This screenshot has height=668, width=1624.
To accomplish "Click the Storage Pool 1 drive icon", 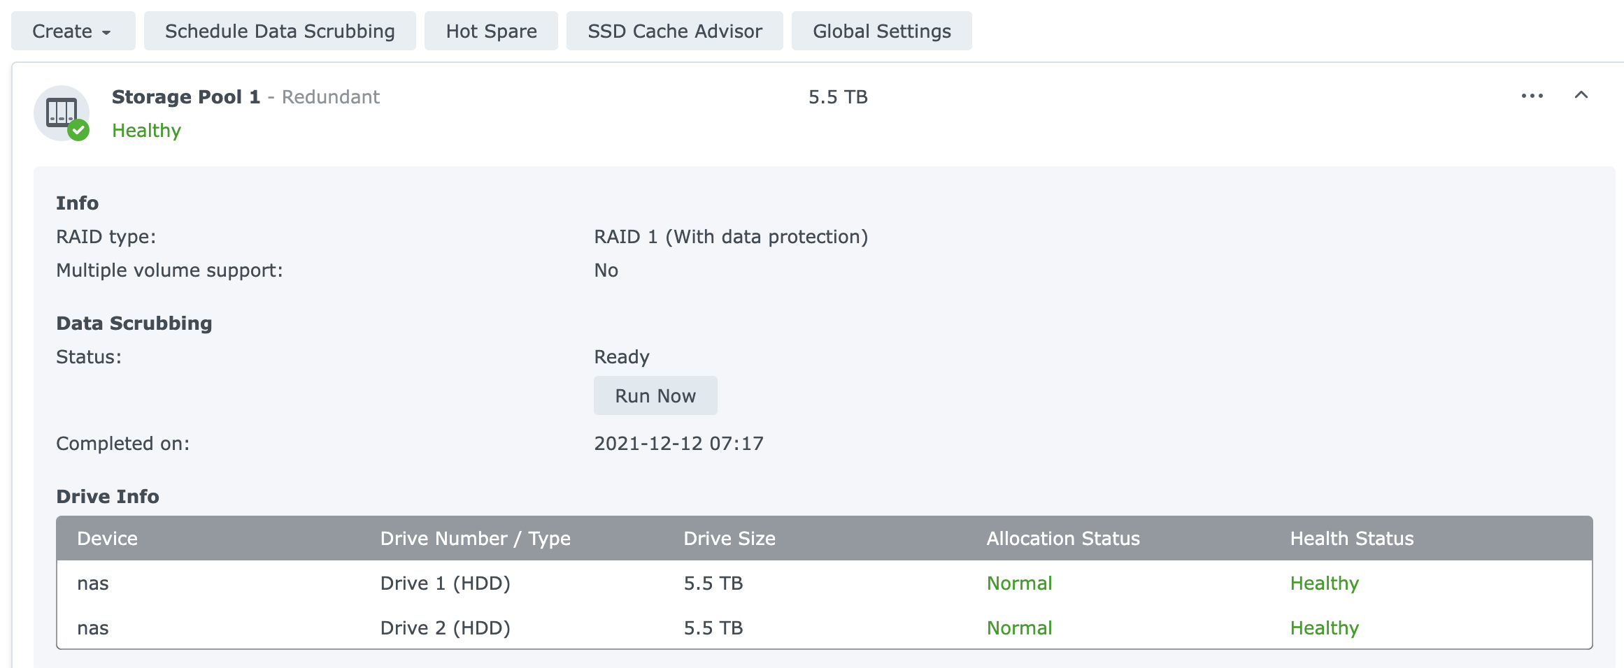I will (62, 112).
